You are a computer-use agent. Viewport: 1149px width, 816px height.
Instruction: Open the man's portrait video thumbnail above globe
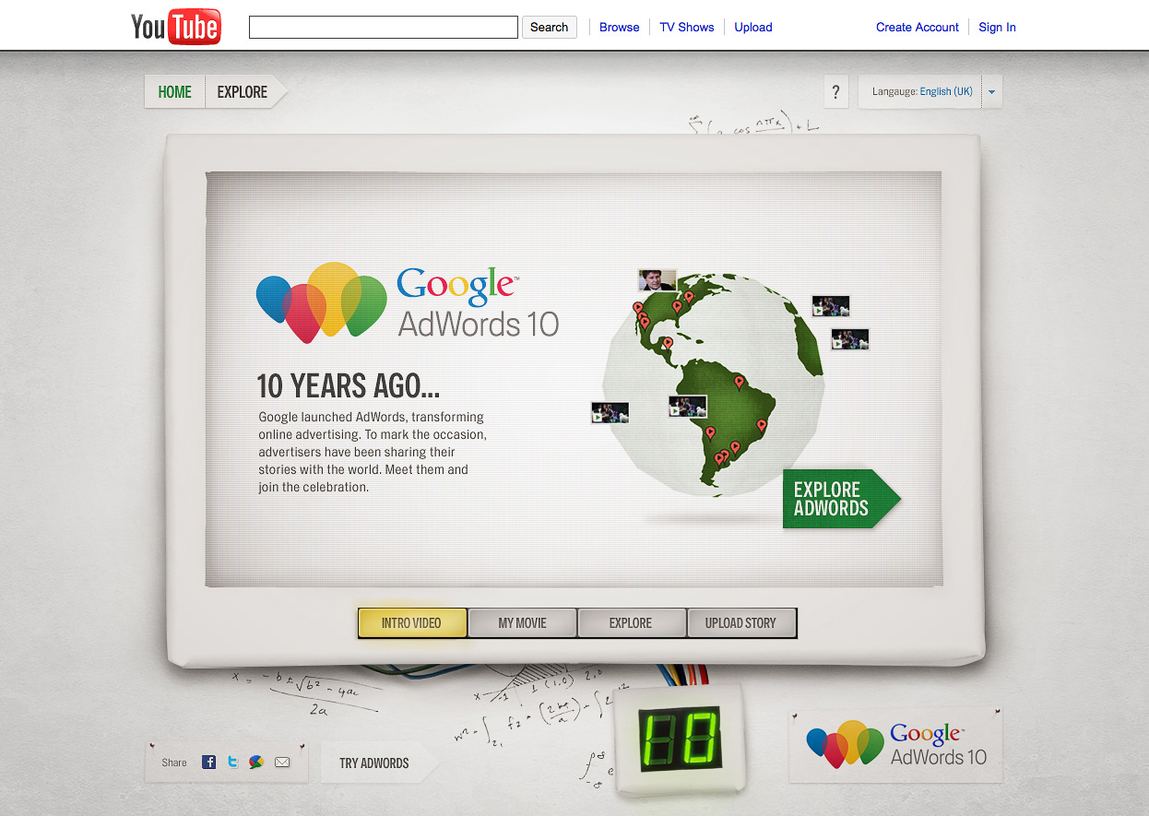[x=657, y=279]
